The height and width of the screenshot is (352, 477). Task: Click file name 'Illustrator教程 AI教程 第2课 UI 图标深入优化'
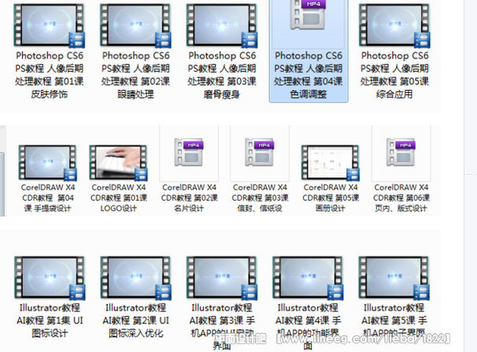point(135,321)
